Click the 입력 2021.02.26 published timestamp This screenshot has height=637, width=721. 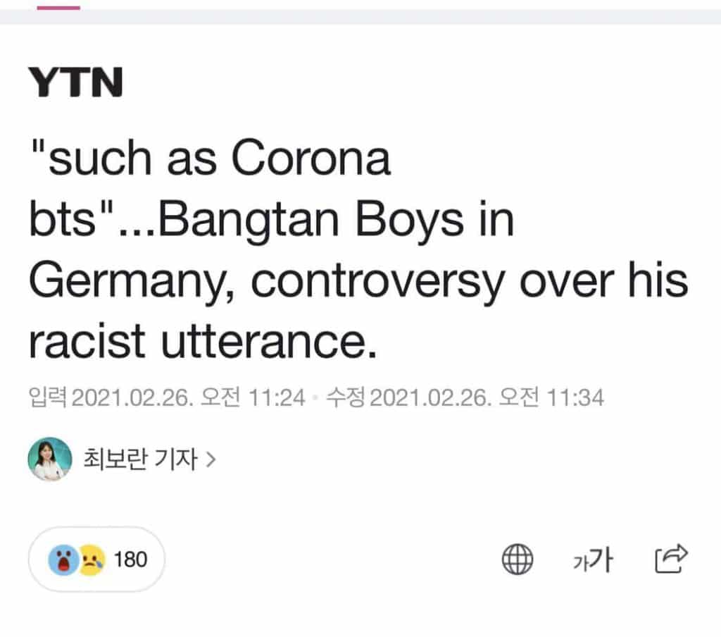coord(167,398)
